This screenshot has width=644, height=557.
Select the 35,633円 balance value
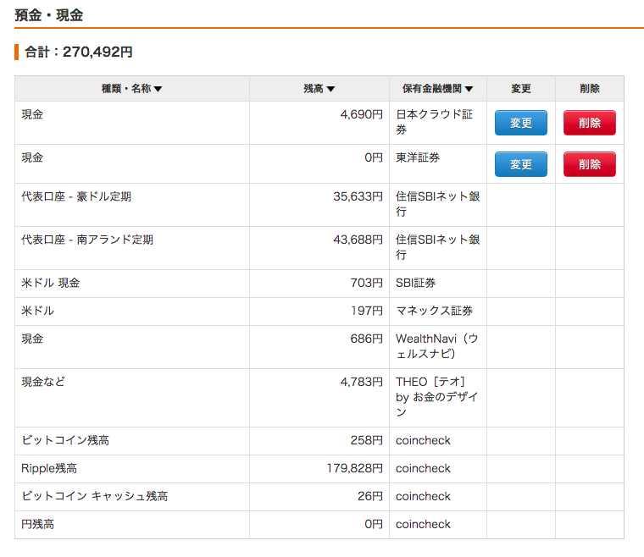click(358, 196)
